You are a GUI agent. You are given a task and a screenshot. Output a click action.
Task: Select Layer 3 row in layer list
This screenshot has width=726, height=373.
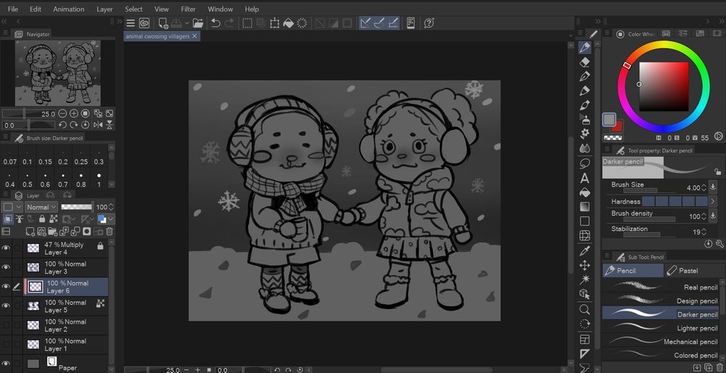point(65,268)
